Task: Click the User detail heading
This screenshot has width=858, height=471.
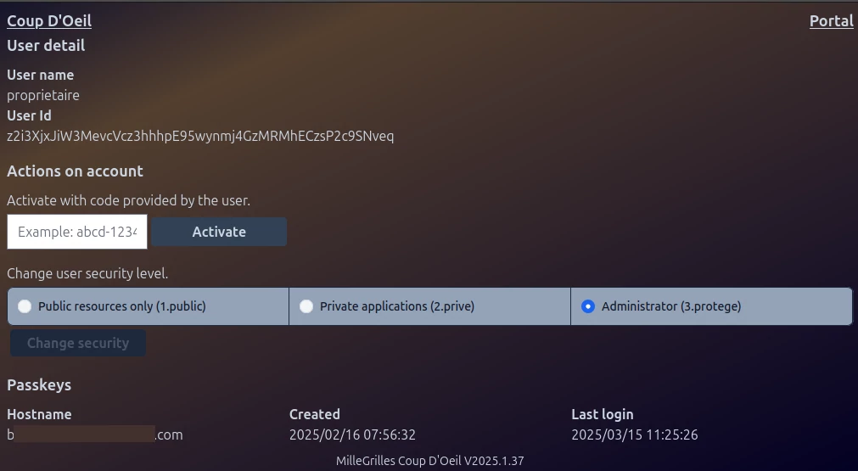Action: (x=46, y=46)
